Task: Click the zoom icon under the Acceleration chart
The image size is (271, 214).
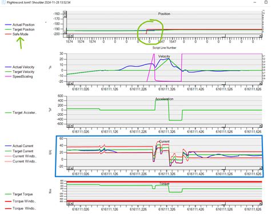Action: (69, 126)
